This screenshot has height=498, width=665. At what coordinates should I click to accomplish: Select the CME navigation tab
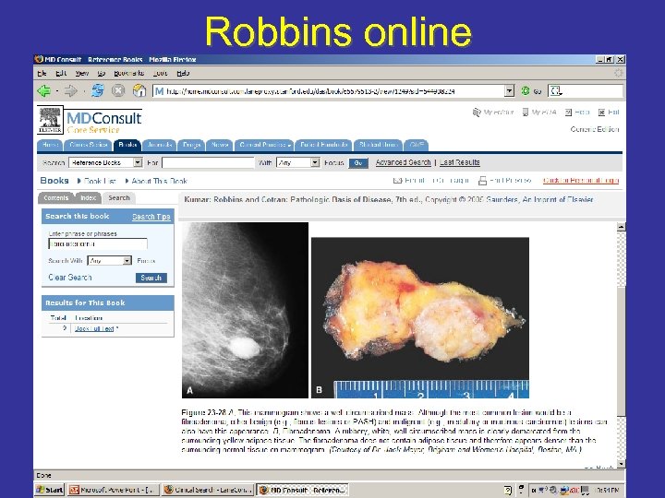[417, 145]
